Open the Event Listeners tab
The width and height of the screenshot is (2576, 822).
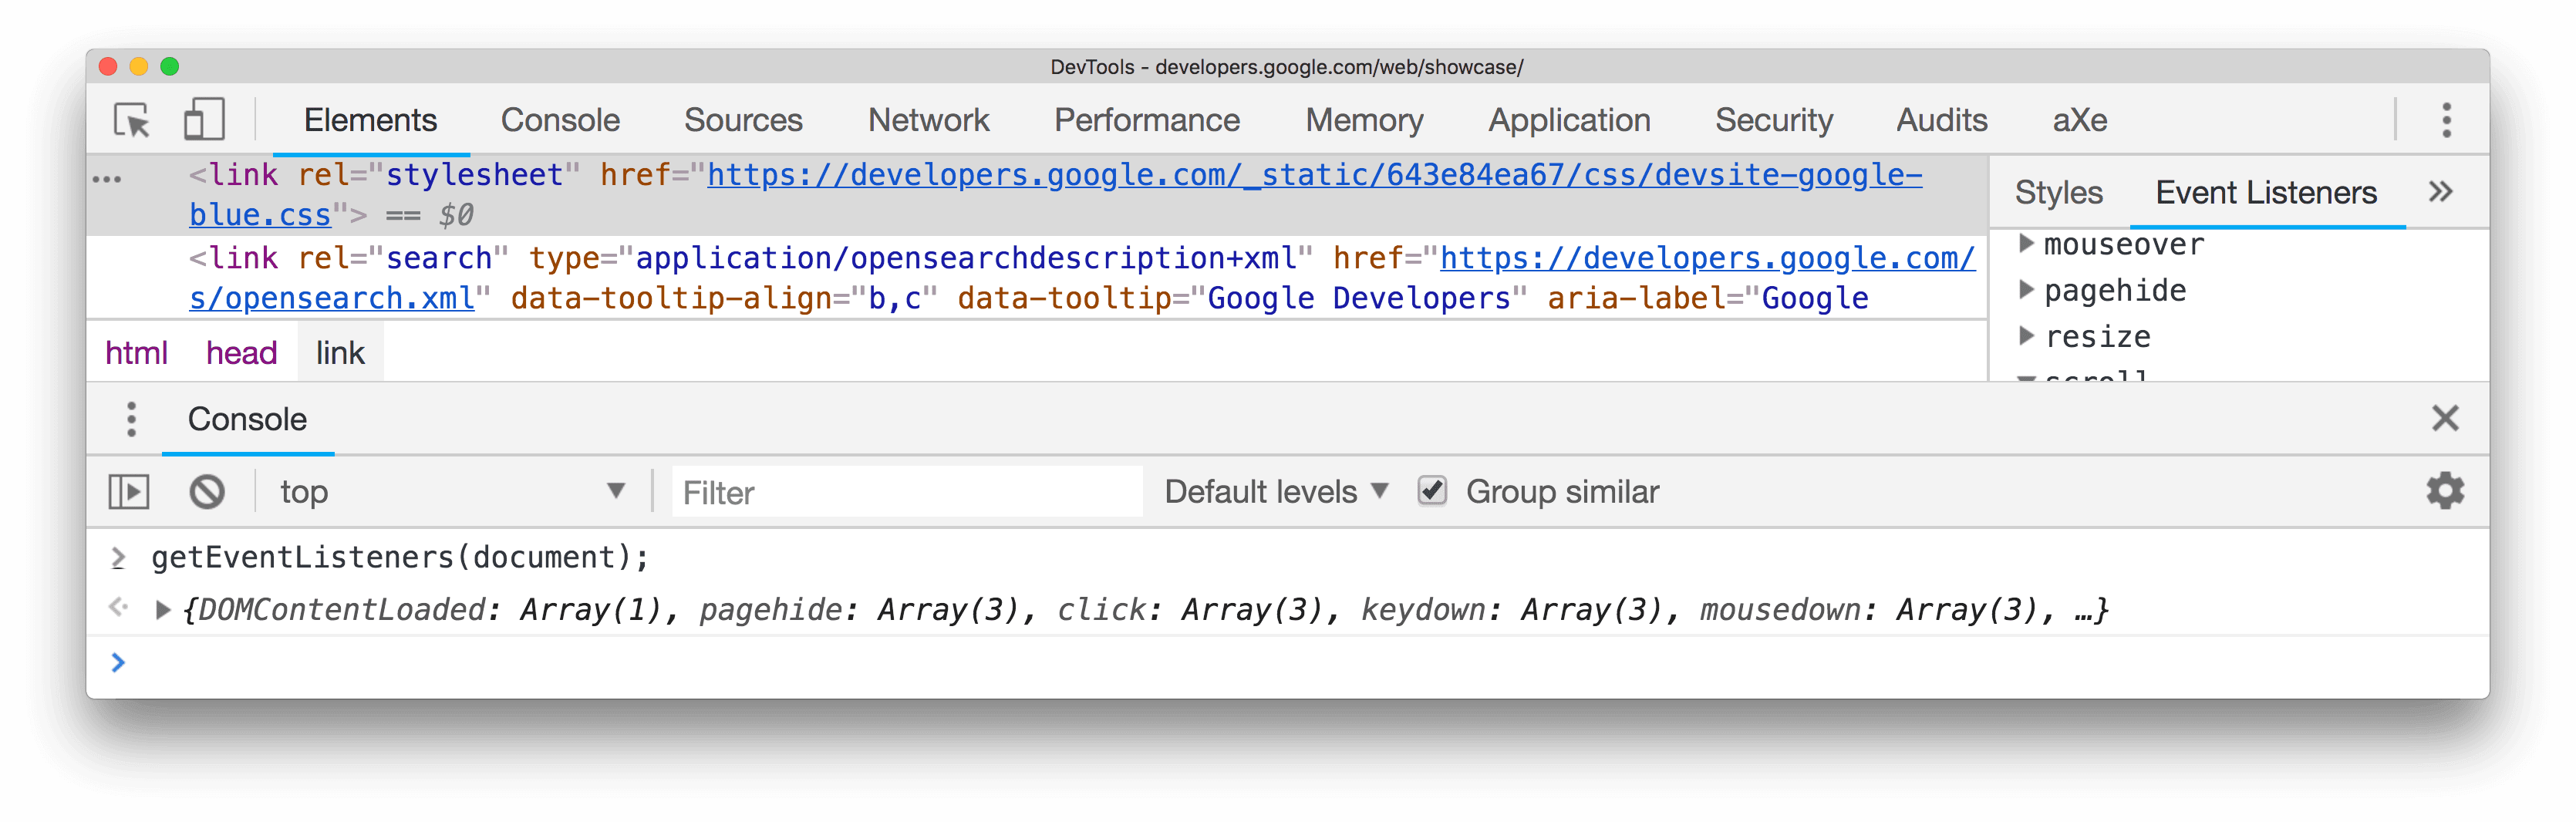(2266, 192)
